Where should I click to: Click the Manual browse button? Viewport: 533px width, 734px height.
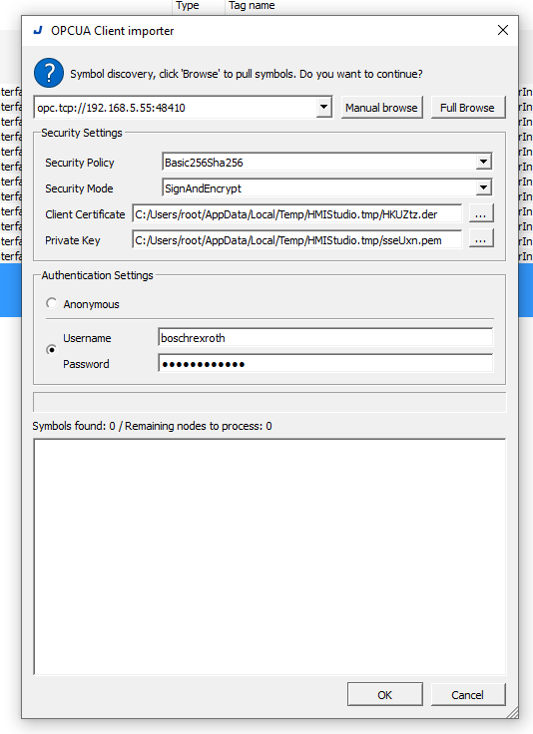tap(381, 107)
